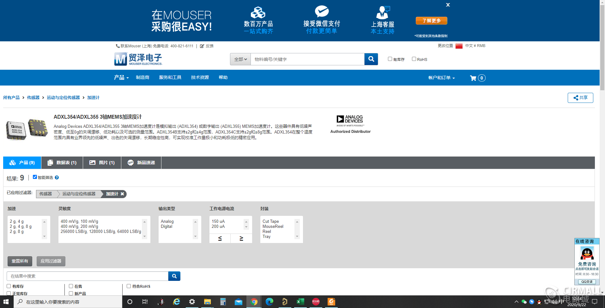
Task: Open Settings gear in taskbar
Action: (x=192, y=302)
